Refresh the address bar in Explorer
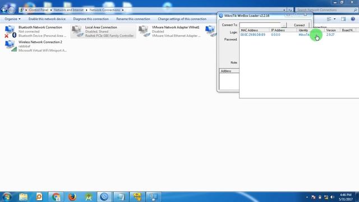This screenshot has width=359, height=202. (290, 10)
